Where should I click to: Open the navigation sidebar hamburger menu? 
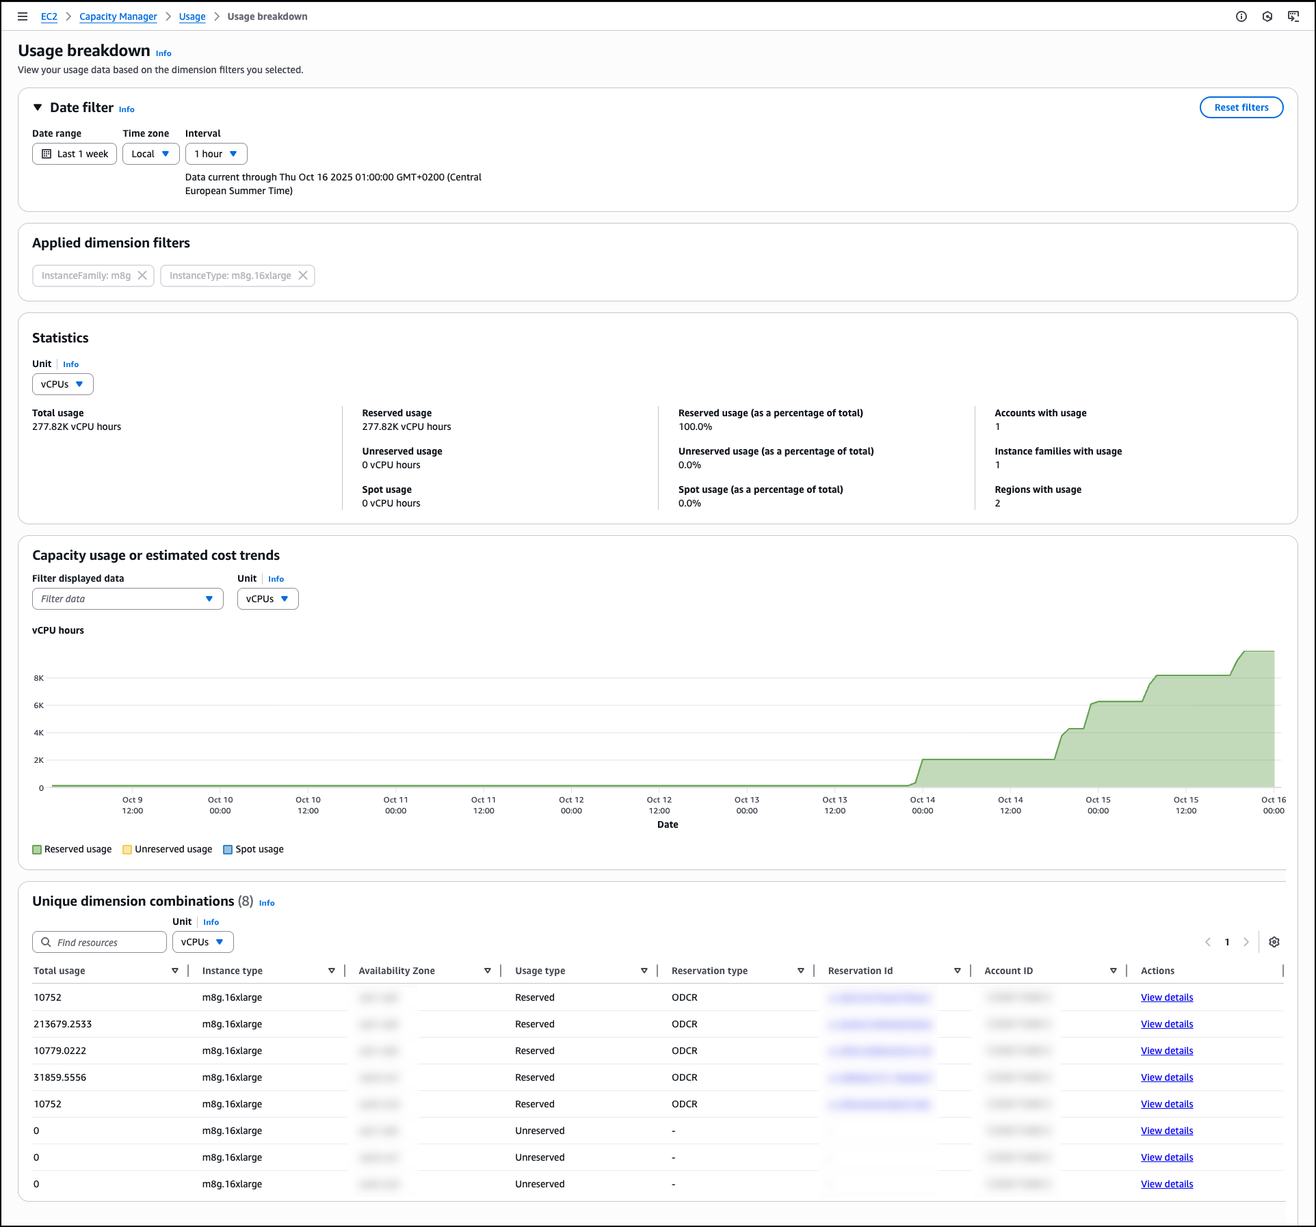23,16
